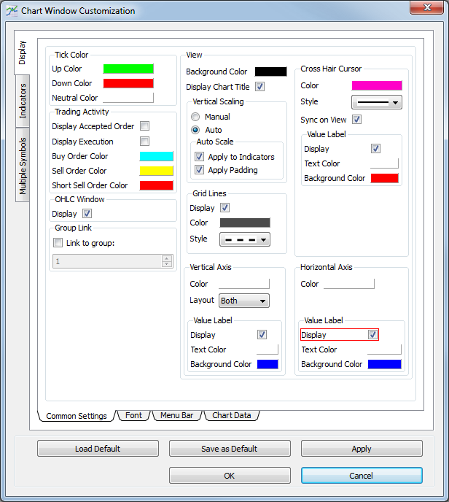This screenshot has width=449, height=502.
Task: Expand Grid Lines Style dropdown
Action: click(244, 239)
